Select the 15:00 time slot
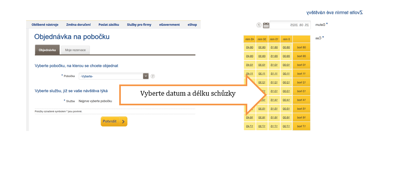393x169 pixels. tap(287, 109)
